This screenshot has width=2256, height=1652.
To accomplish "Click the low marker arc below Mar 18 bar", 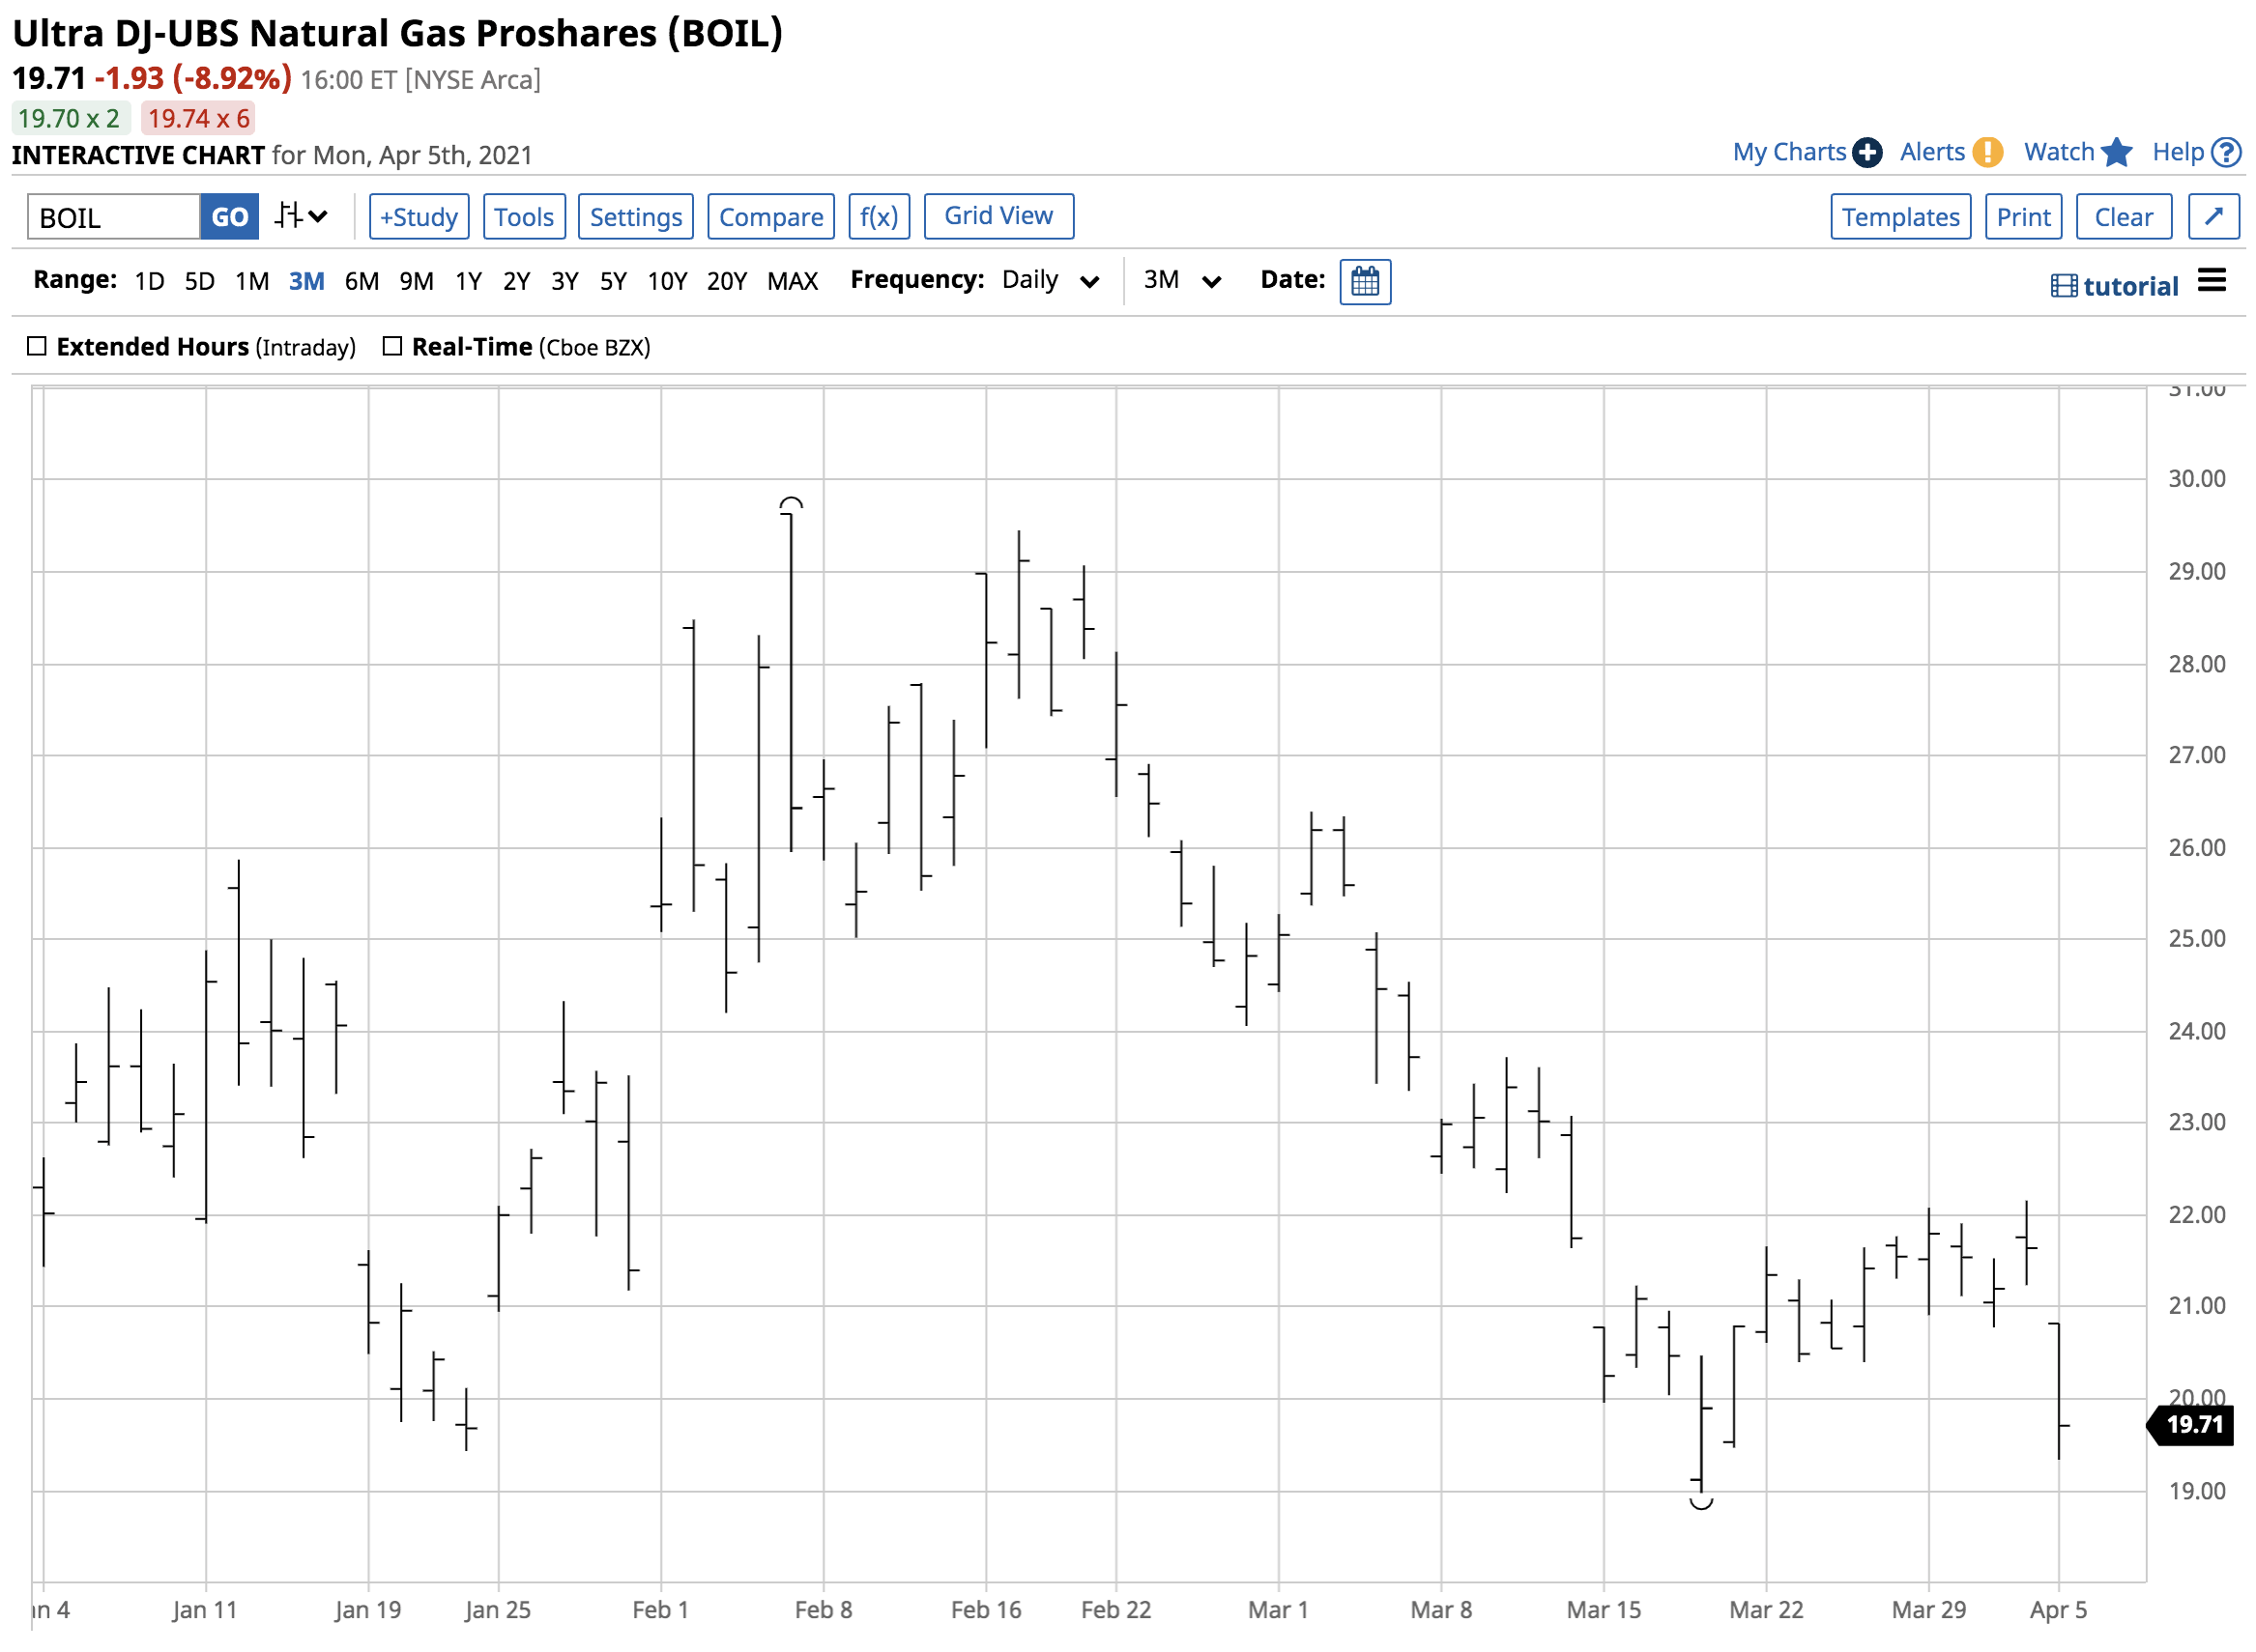I will (x=1701, y=1503).
